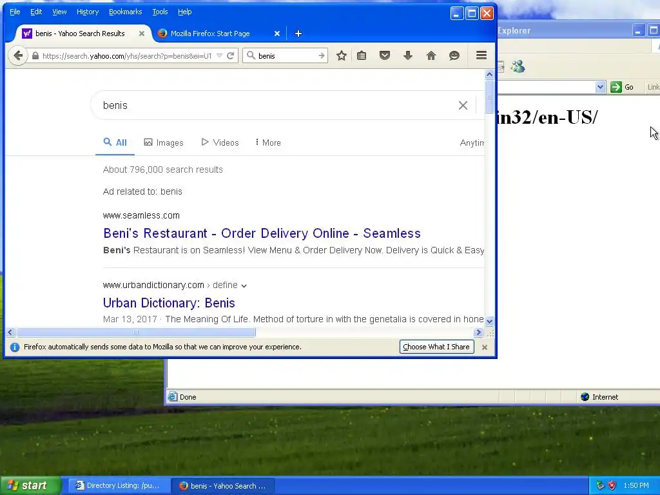The image size is (660, 495).
Task: Show bookmarks list icon
Action: [x=362, y=55]
